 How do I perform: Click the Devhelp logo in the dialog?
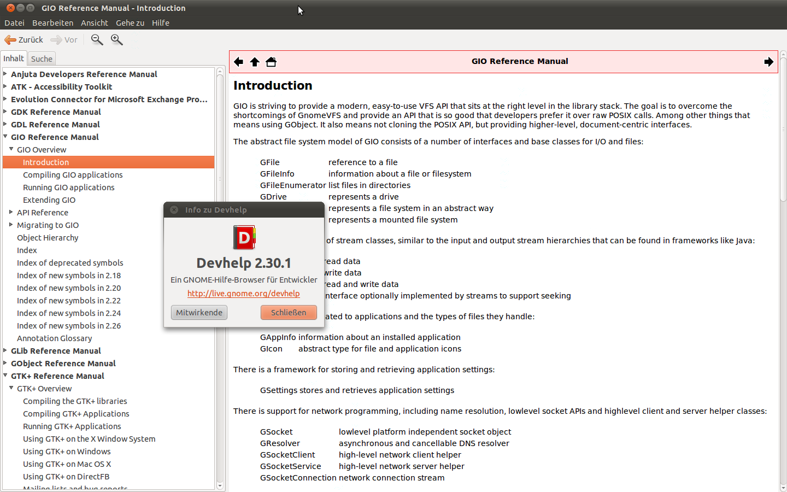point(244,237)
